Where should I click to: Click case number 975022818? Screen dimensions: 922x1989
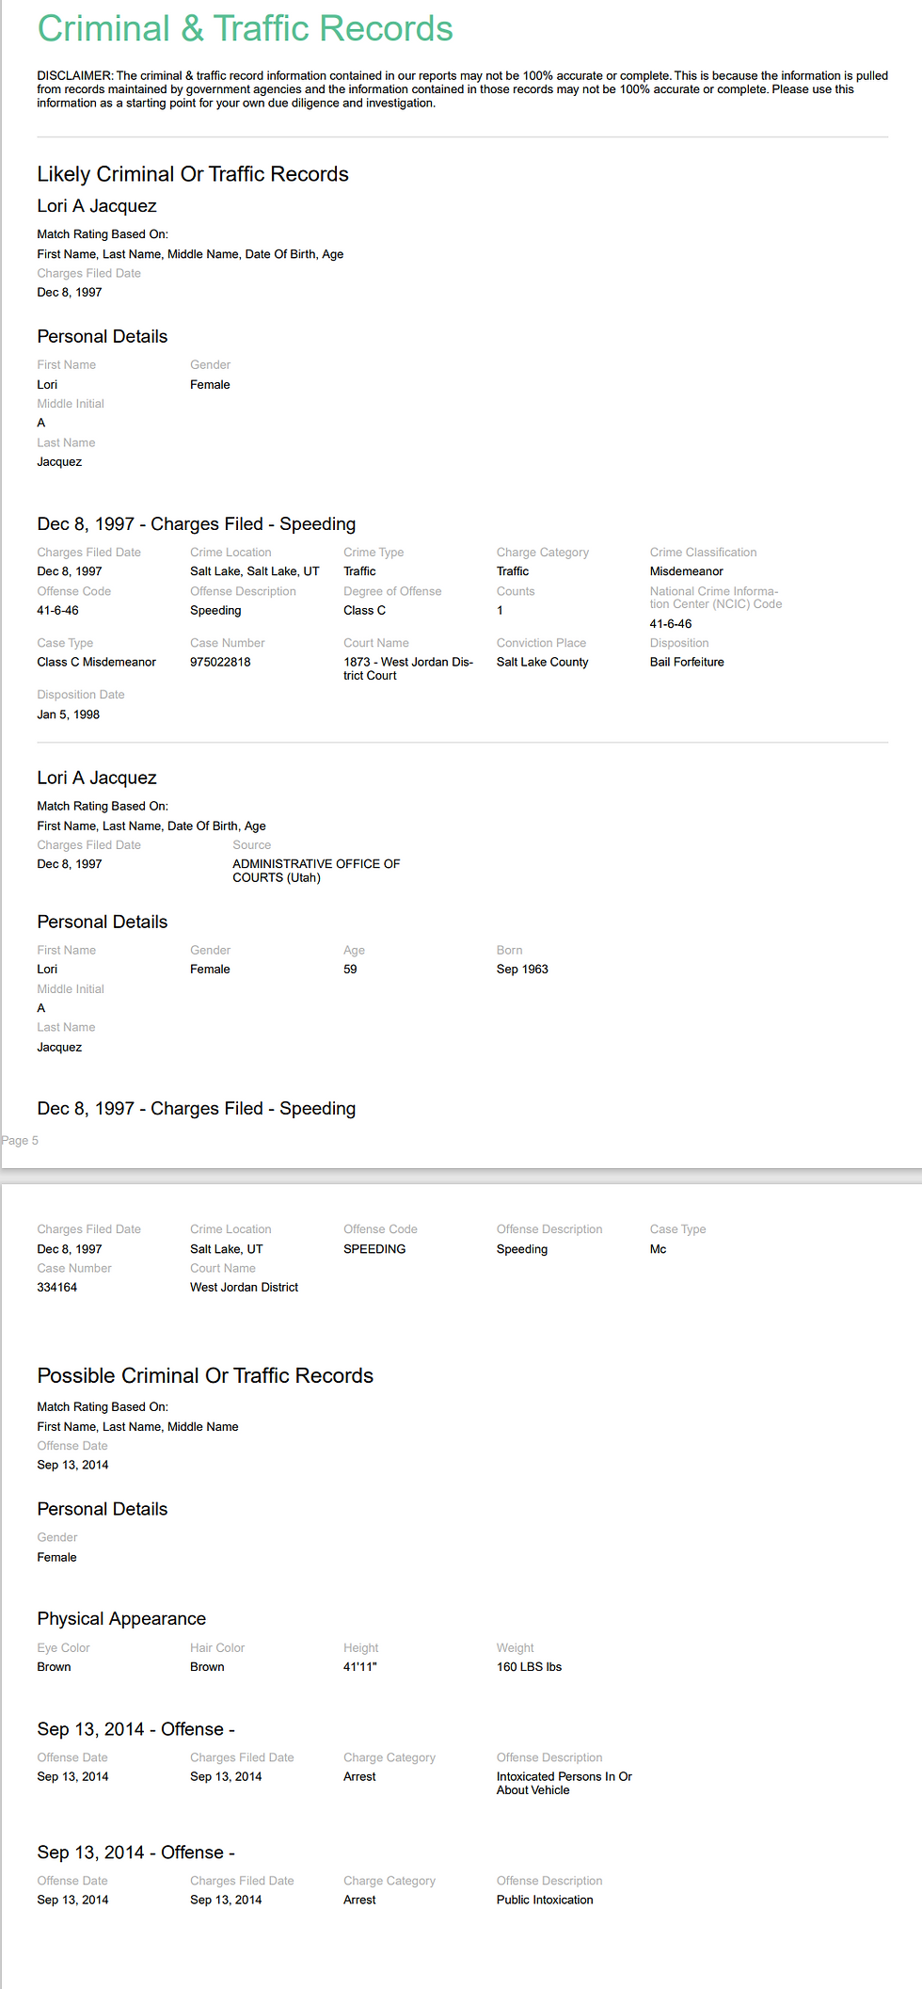pos(220,663)
